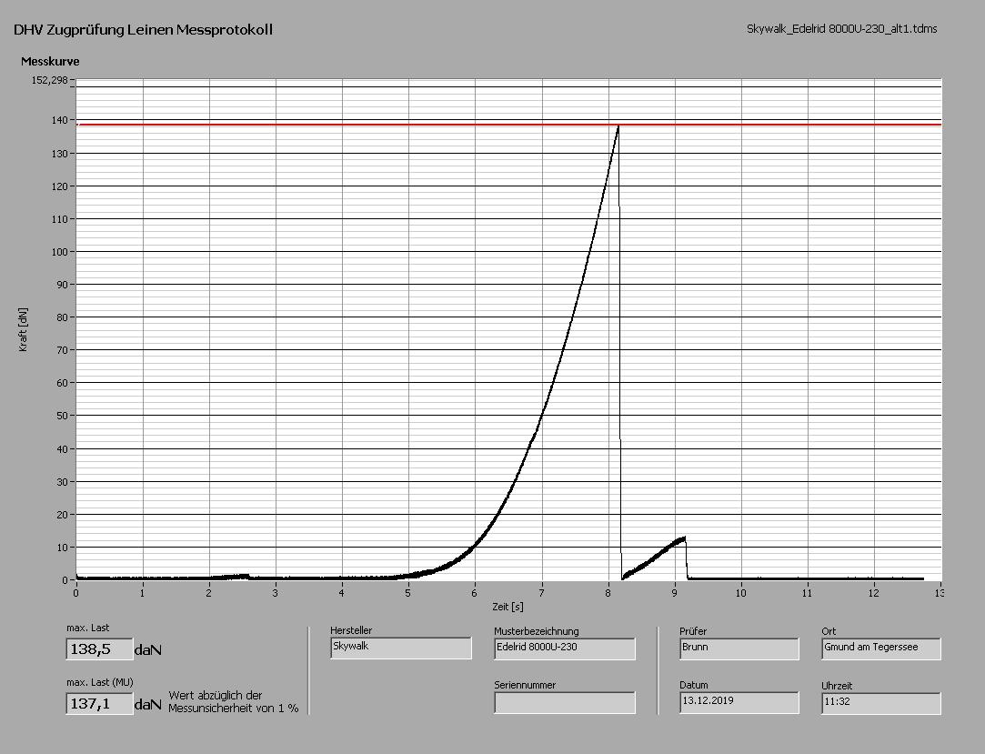Click the Uhrzeit label
Image resolution: width=985 pixels, height=754 pixels.
pyautogui.click(x=837, y=686)
